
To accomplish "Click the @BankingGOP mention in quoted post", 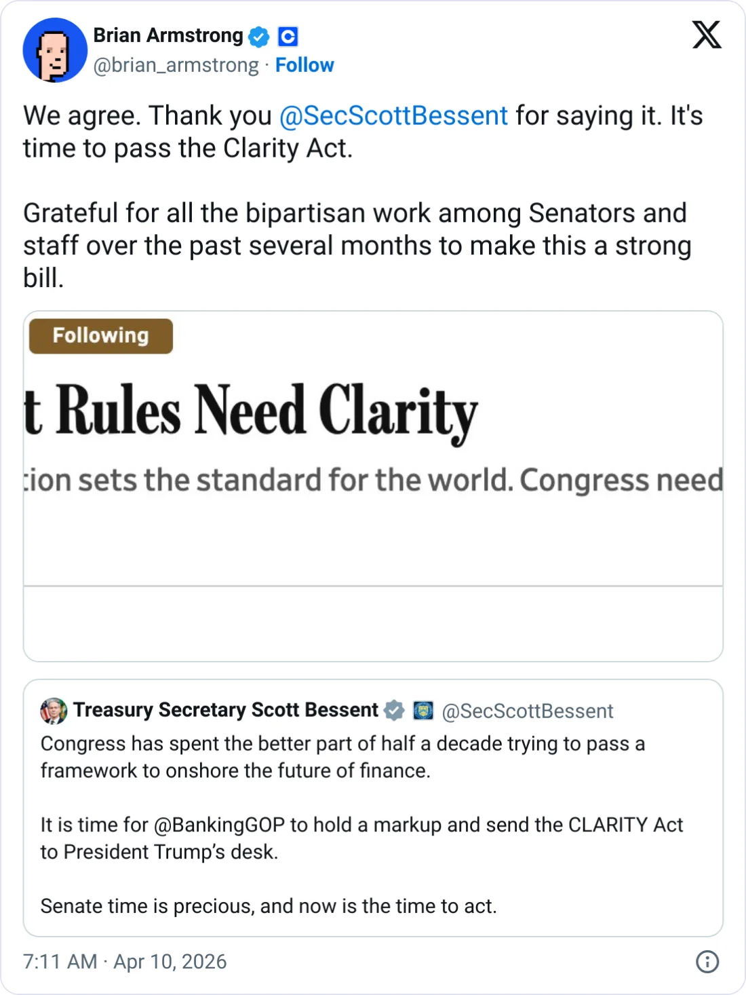I will click(219, 825).
